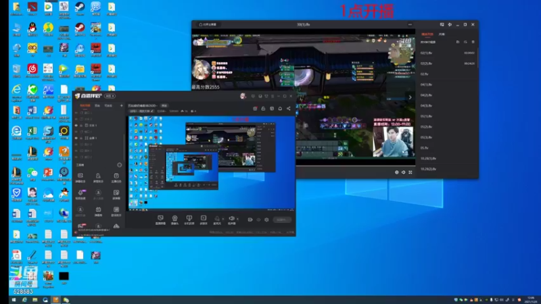Open the stream title dropdown above the preview
541x304 pixels.
[143, 106]
